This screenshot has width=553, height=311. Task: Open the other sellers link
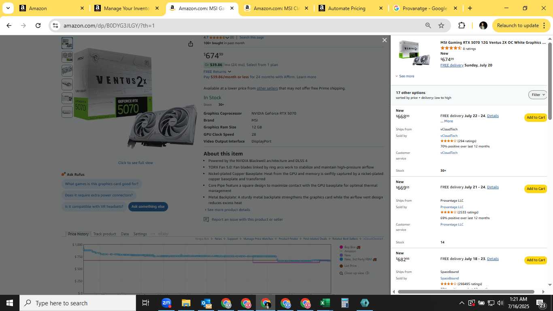coord(267,88)
